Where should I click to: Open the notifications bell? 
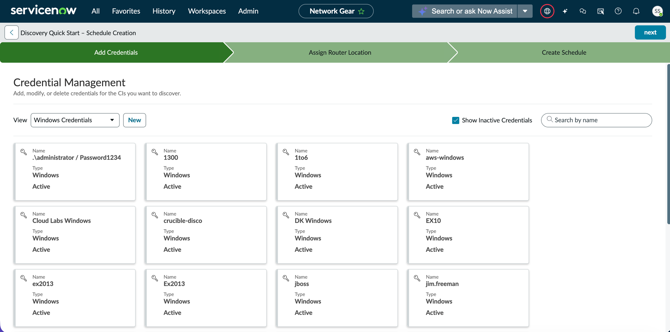coord(636,11)
